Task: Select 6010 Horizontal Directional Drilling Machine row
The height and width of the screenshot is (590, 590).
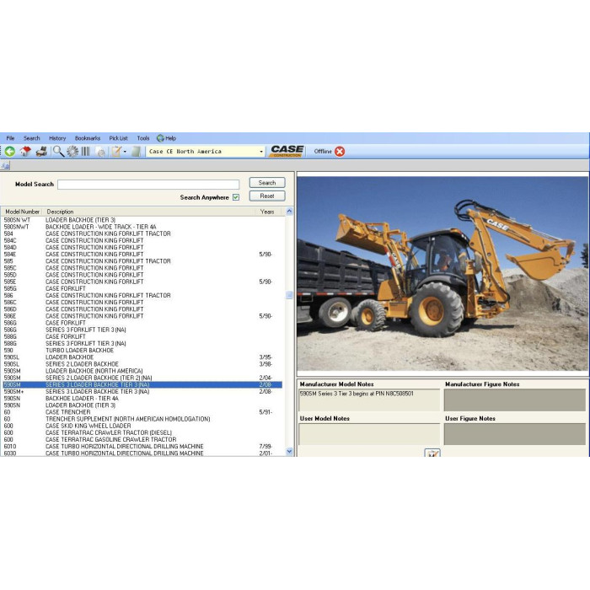Action: pos(142,446)
